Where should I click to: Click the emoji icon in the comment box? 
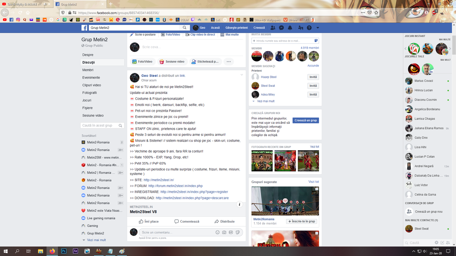218,232
